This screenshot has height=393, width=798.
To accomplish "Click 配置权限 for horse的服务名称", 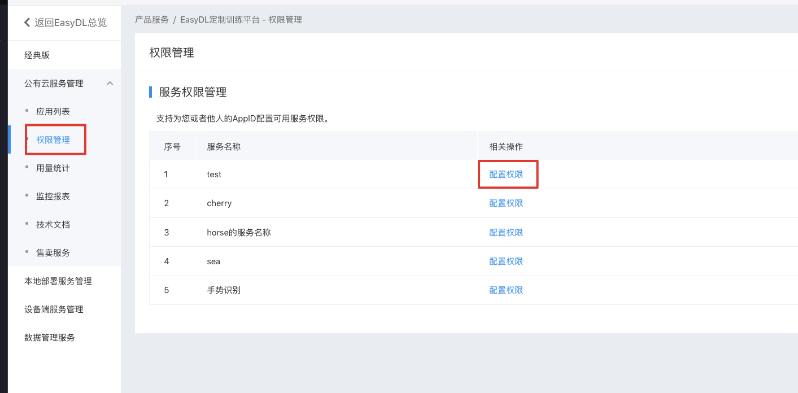I will (x=506, y=233).
